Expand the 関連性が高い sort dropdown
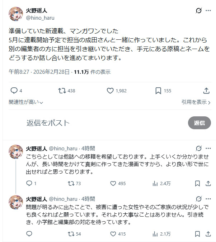The height and width of the screenshot is (242, 216). [x=26, y=102]
